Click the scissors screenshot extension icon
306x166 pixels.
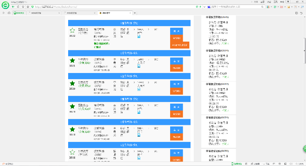295,7
